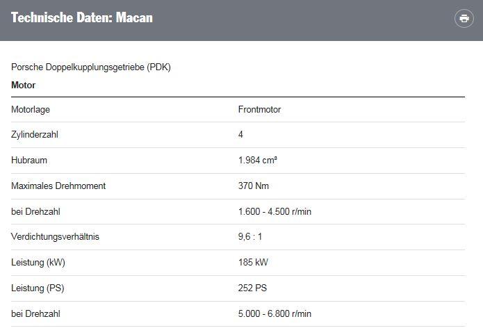The width and height of the screenshot is (483, 335).
Task: Click the Porsche Doppelkupplungsgetriebe (PDK) text
Action: click(x=91, y=67)
